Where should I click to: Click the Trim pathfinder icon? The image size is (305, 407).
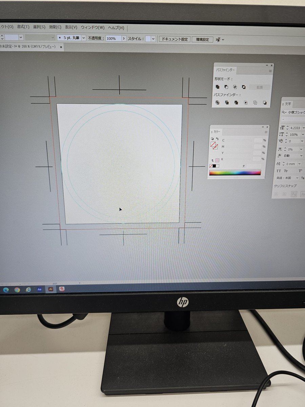point(227,102)
